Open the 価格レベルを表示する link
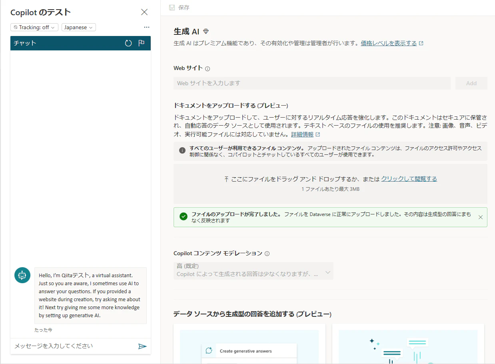Image resolution: width=495 pixels, height=364 pixels. coord(389,43)
